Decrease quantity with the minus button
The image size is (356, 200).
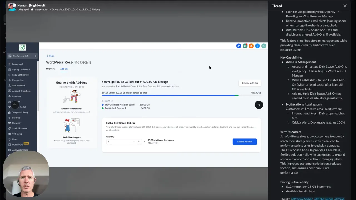pos(134,142)
